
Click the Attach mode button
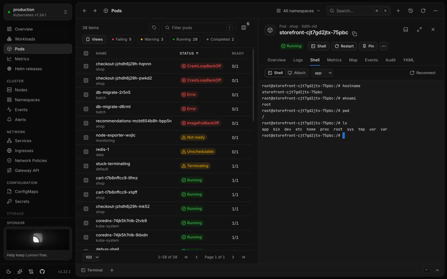click(x=297, y=73)
